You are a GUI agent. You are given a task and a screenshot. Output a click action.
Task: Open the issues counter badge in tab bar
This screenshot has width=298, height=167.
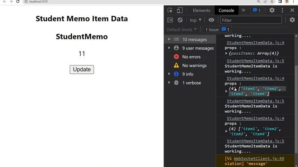(257, 10)
